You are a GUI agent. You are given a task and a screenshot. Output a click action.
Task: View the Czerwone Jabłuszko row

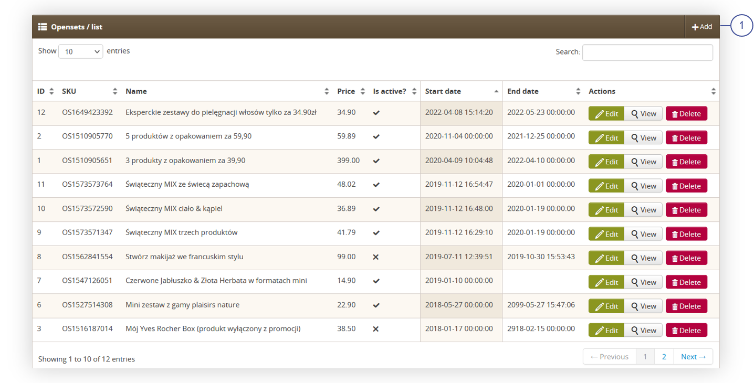[x=643, y=282]
